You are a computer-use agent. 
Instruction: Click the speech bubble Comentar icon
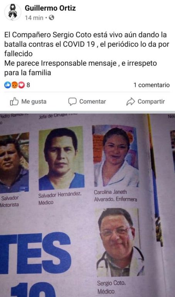coord(72,102)
